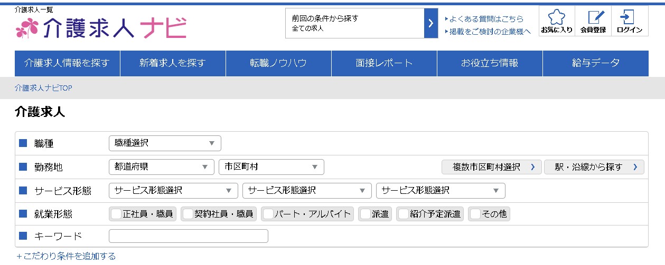
Task: Check the 正社員・職員 checkbox
Action: [116, 214]
